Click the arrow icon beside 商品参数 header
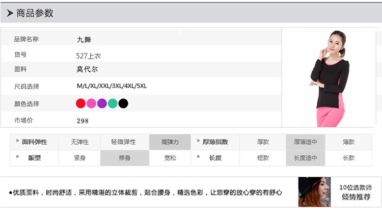The width and height of the screenshot is (382, 217). click(x=10, y=13)
